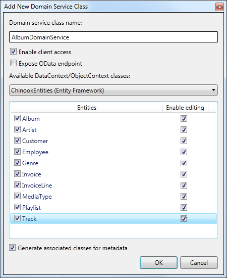
Task: Click the Enable editing column header
Action: coord(185,108)
